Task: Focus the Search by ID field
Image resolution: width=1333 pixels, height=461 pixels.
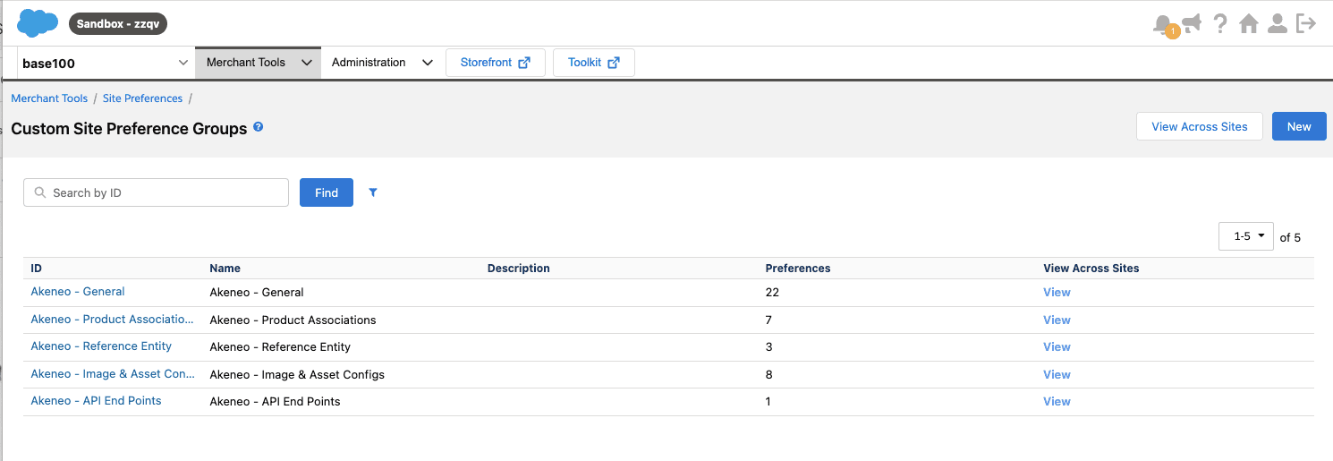Action: [156, 192]
